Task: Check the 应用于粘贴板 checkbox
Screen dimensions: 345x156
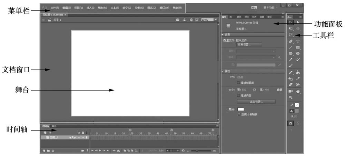Action: 239,114
